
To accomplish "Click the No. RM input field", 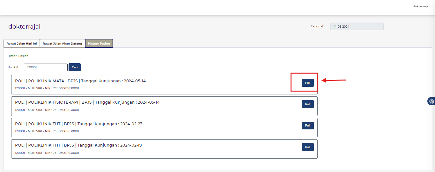I will point(46,67).
